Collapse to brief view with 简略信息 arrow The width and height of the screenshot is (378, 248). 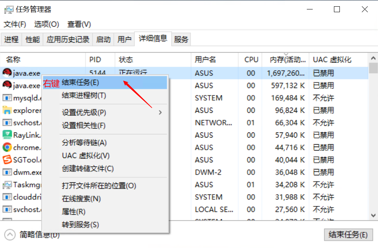(x=10, y=235)
